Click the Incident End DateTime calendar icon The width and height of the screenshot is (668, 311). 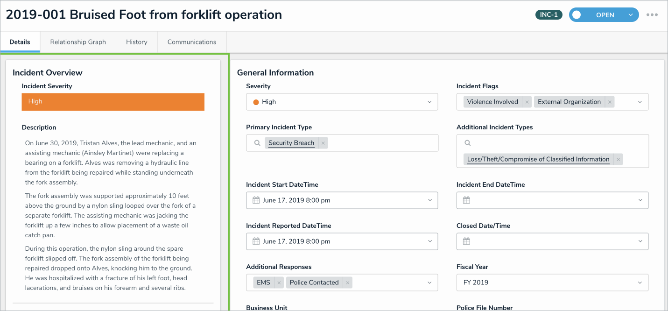pos(466,200)
